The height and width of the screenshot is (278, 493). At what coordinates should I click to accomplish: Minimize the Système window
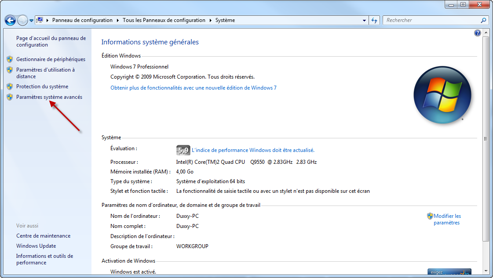coord(451,4)
